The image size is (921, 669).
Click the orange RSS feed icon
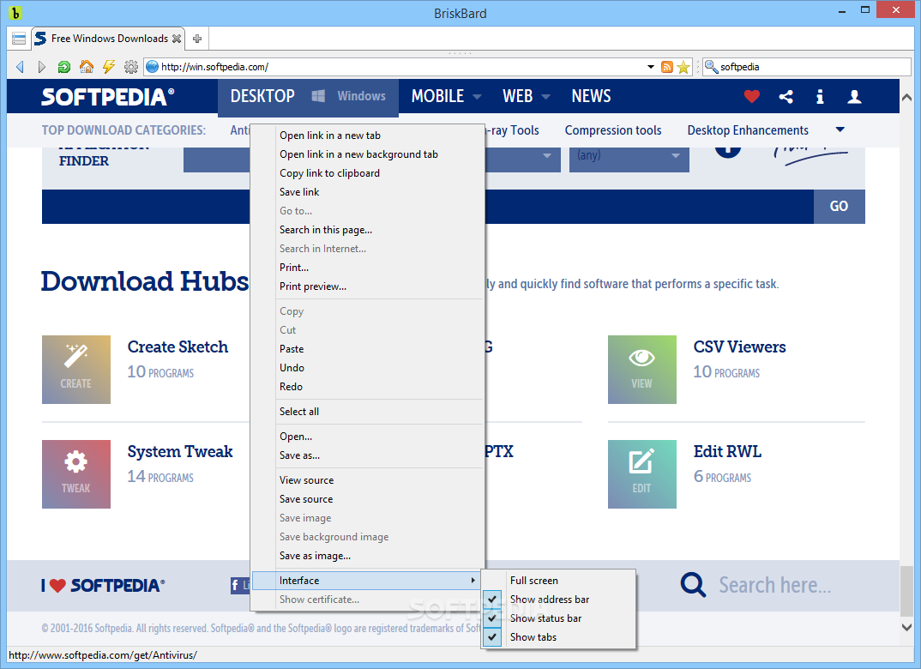[x=666, y=67]
